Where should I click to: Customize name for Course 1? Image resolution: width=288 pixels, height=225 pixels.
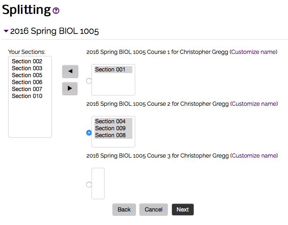pyautogui.click(x=253, y=52)
